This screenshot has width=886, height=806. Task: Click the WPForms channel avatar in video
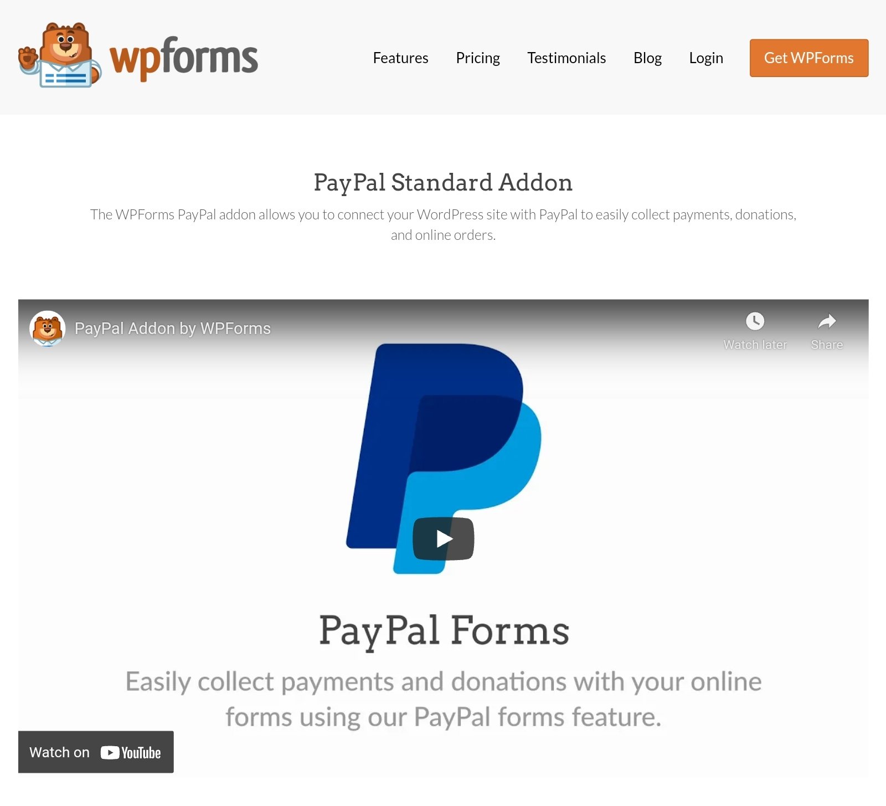click(x=48, y=328)
